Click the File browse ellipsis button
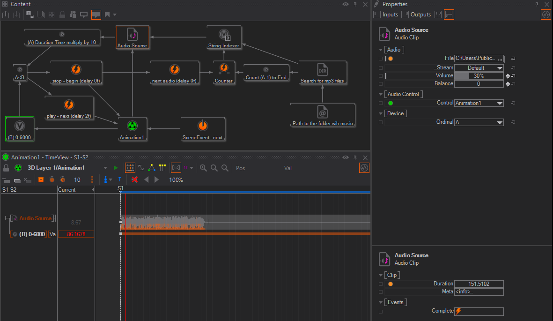553x321 pixels. pyautogui.click(x=500, y=59)
